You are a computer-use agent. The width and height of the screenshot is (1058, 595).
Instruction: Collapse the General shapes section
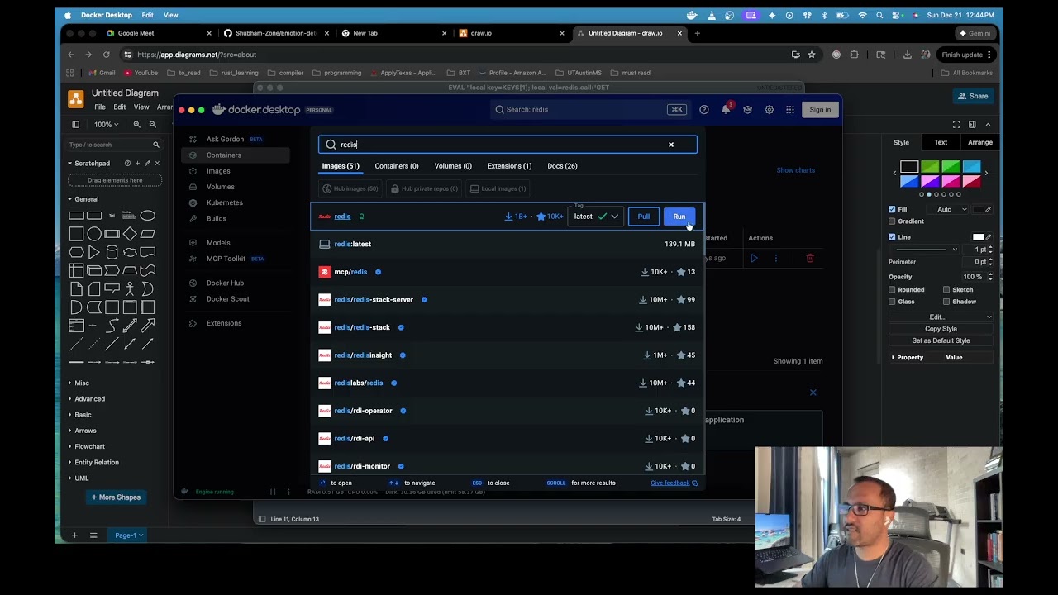coord(86,199)
